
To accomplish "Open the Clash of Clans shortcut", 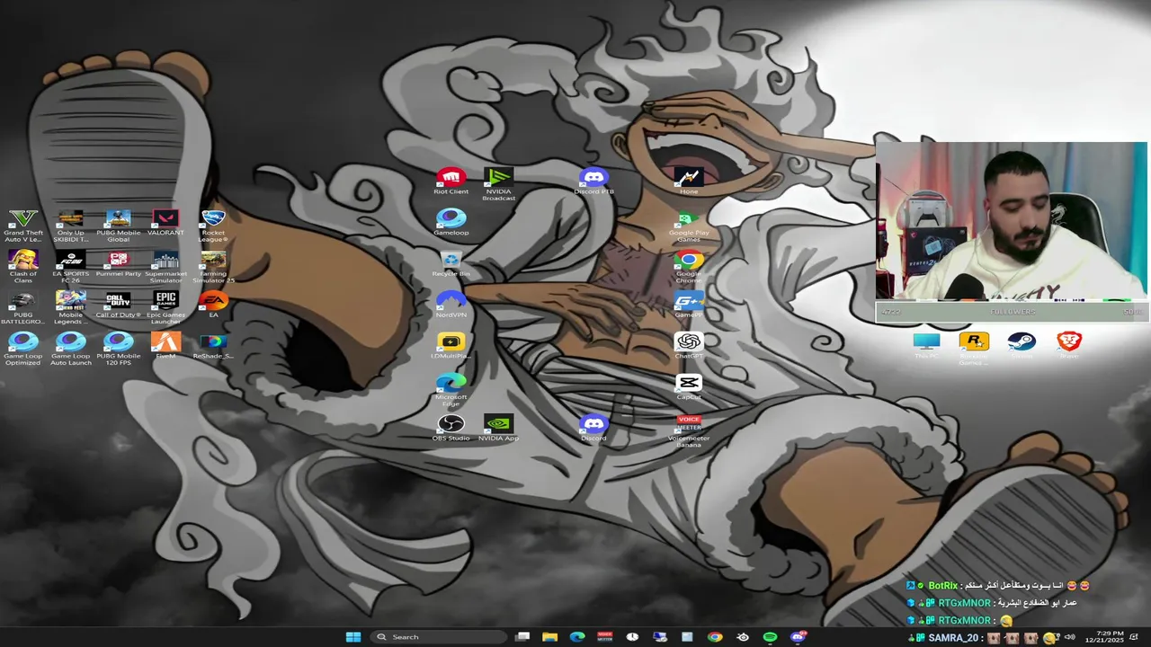I will pos(22,266).
